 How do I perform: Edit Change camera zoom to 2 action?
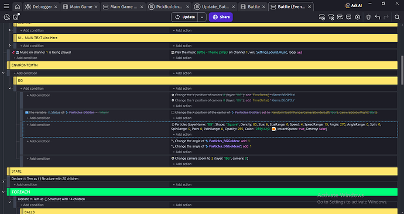coord(210,159)
